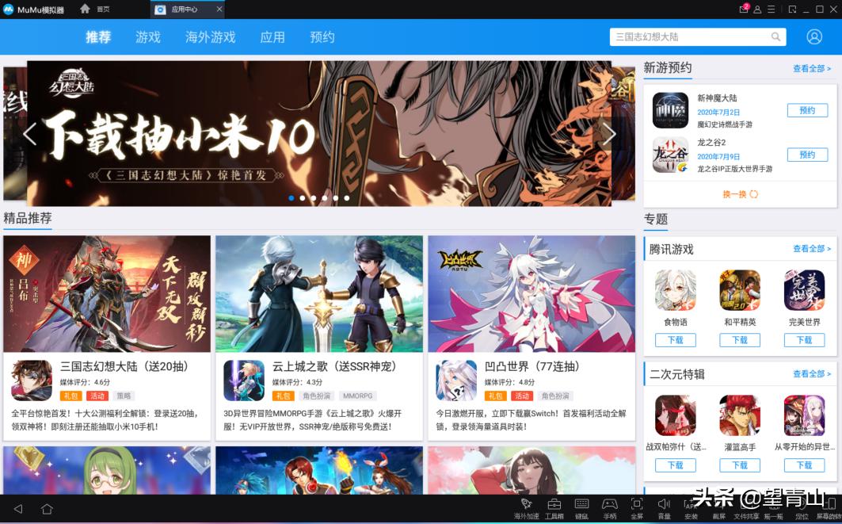Download 食物语
The image size is (842, 524).
point(676,339)
